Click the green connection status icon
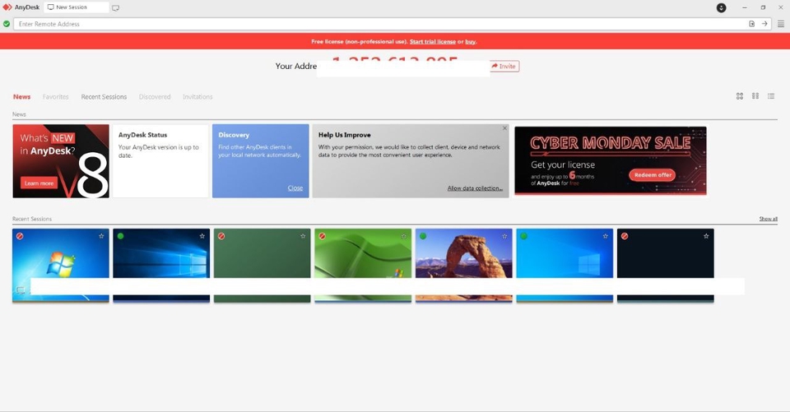The height and width of the screenshot is (412, 790). 7,24
